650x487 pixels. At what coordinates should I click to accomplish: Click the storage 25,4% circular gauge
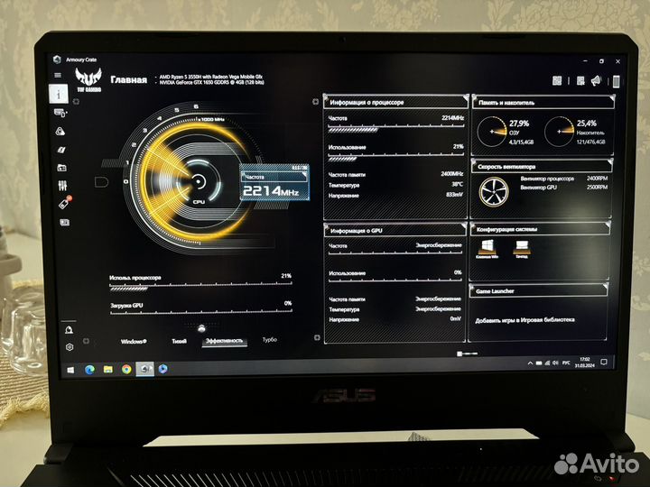point(559,132)
